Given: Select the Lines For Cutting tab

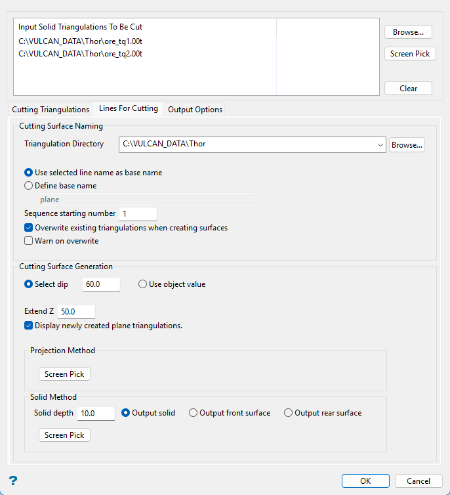Looking at the screenshot, I should (129, 108).
